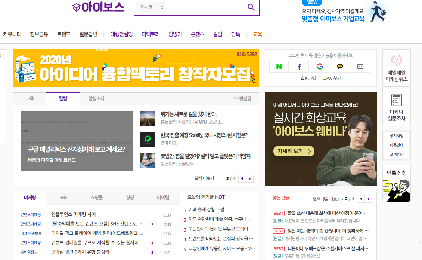422x260 pixels.
Task: Open article 美법안, 짭을 팔았어?
Action: pyautogui.click(x=205, y=156)
